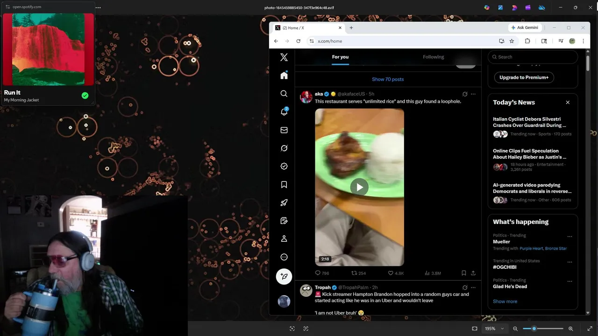Open the X logo in the sidebar

[284, 57]
